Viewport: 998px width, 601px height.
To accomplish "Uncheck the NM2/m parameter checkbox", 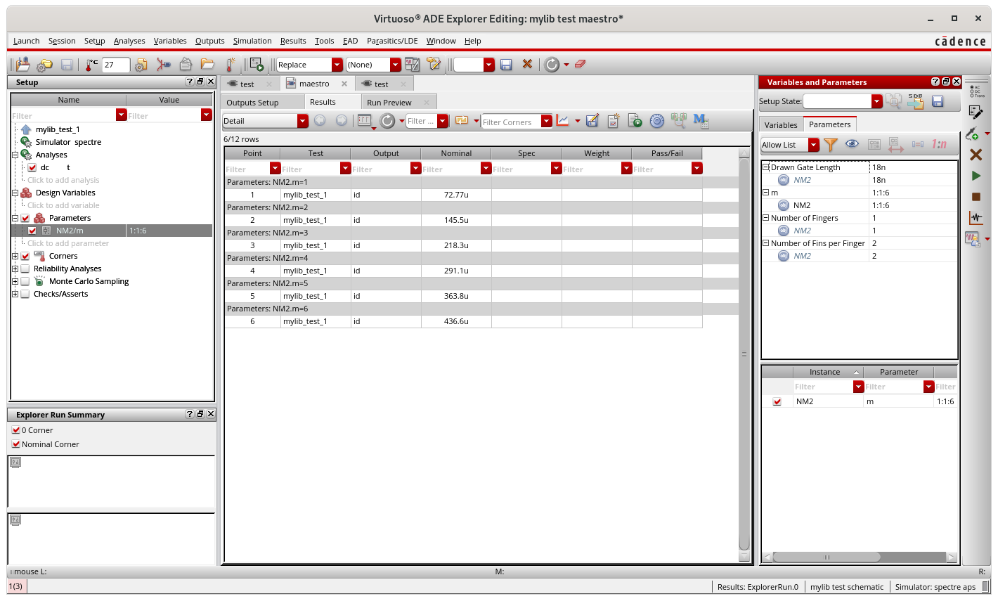I will coord(32,231).
